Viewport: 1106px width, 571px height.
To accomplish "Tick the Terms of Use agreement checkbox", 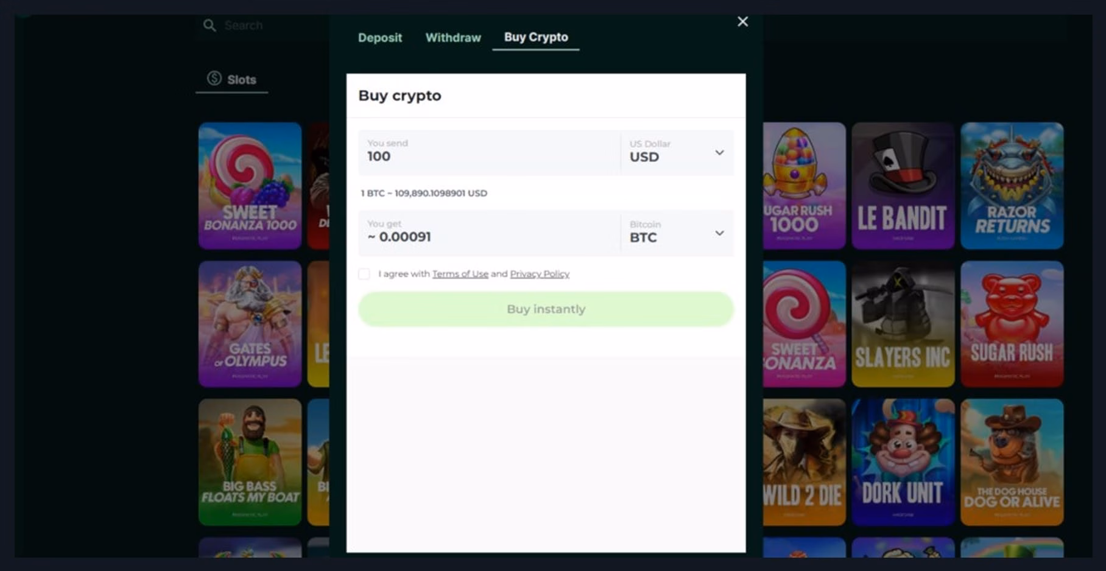I will pyautogui.click(x=364, y=274).
